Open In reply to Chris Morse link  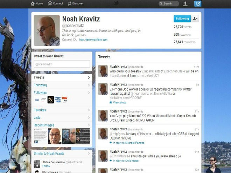126,161
